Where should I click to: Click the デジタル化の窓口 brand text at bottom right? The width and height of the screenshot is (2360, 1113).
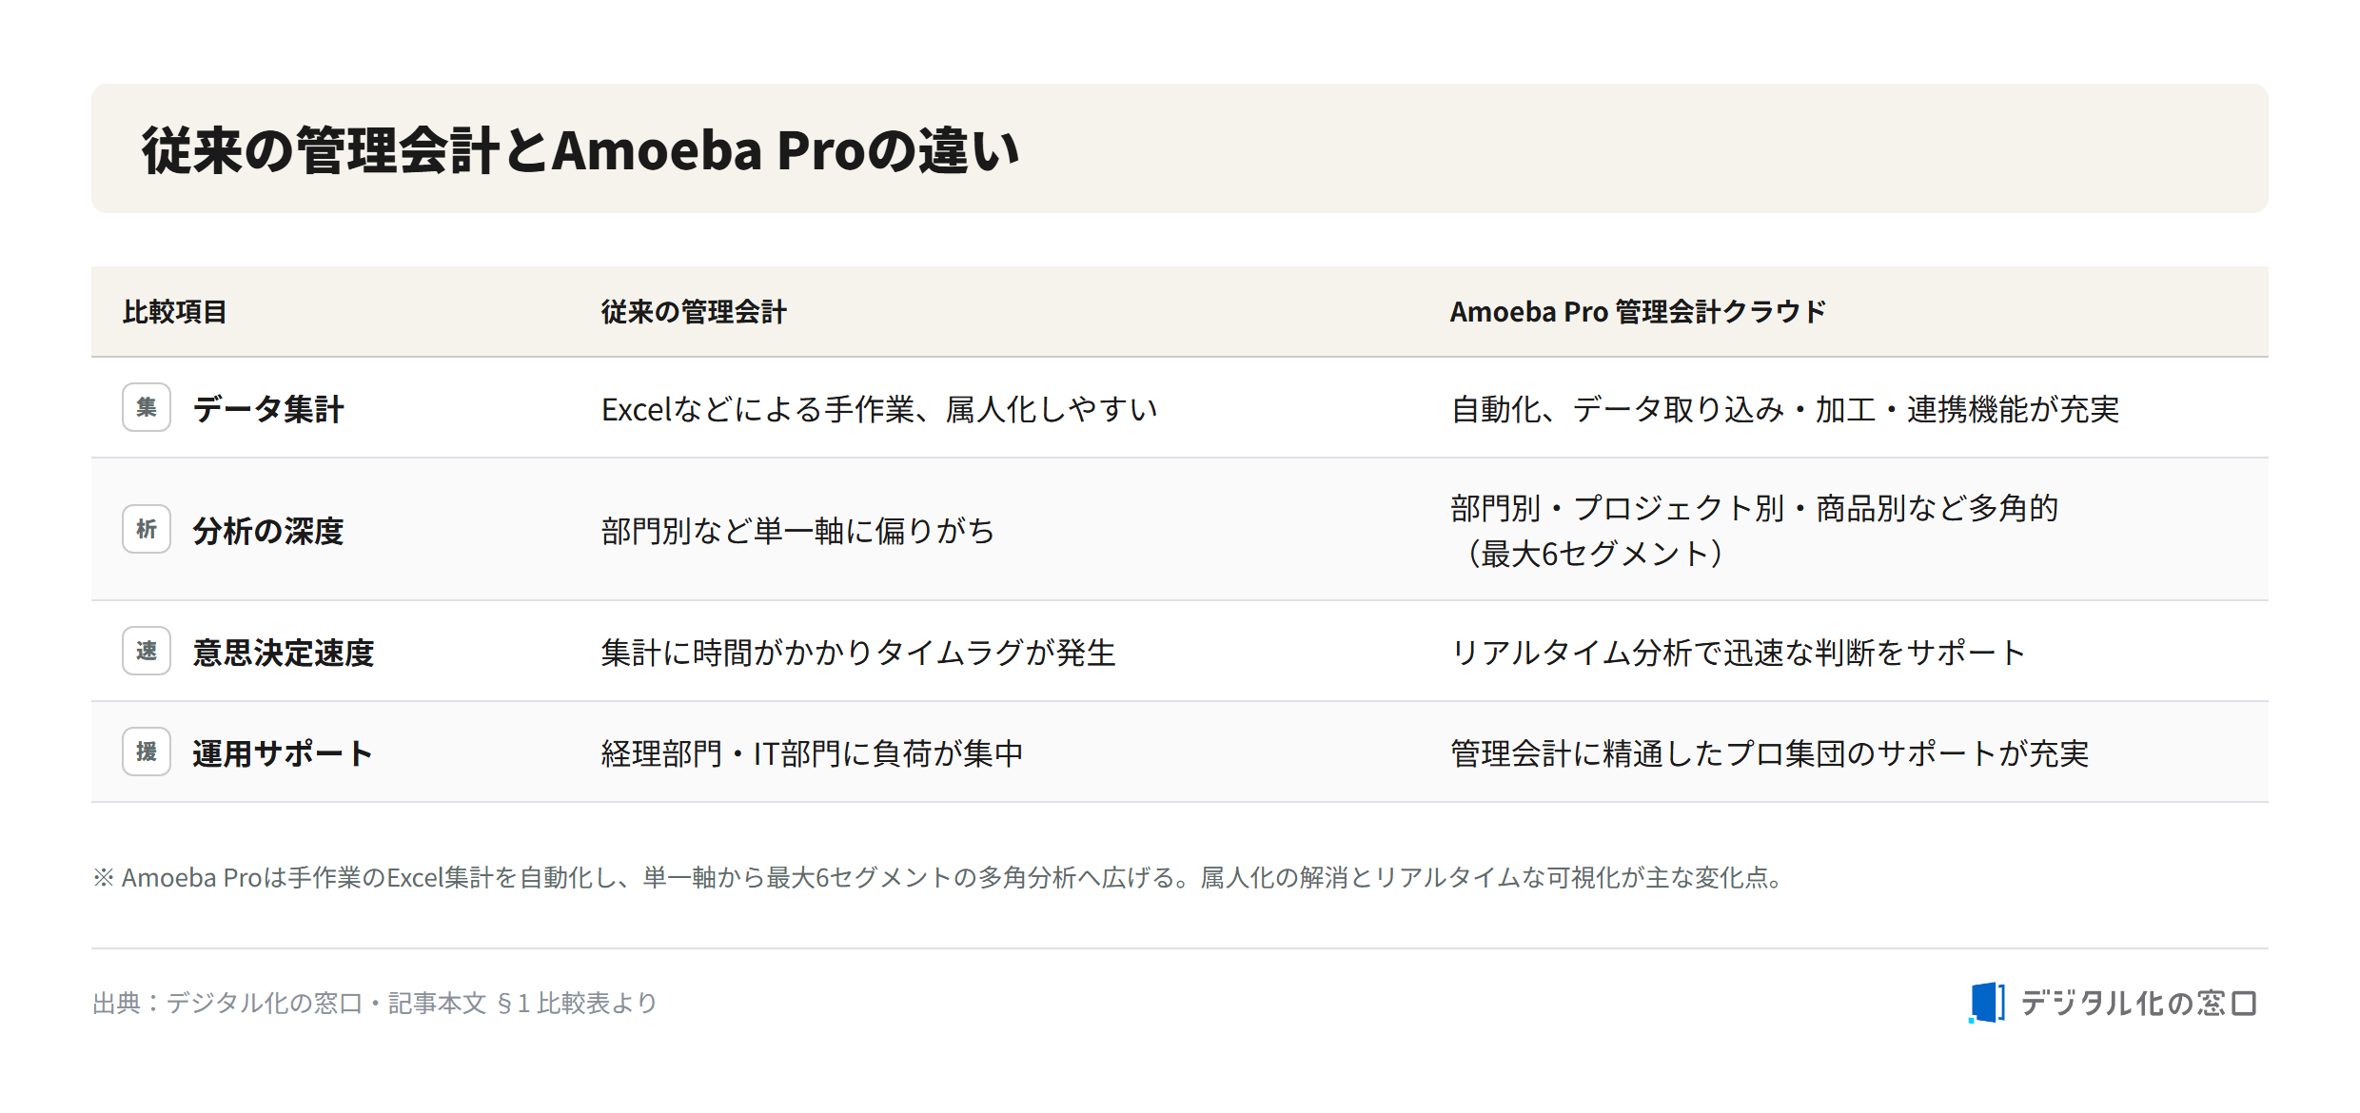tap(2138, 1003)
